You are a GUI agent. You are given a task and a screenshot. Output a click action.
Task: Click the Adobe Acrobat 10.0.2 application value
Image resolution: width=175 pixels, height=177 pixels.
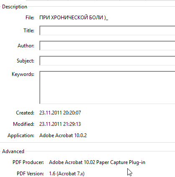pyautogui.click(x=63, y=135)
